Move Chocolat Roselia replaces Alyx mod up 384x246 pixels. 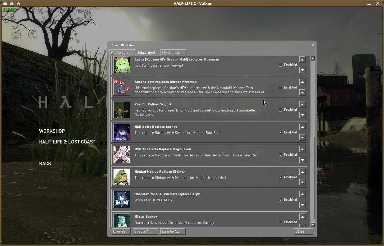pos(302,194)
